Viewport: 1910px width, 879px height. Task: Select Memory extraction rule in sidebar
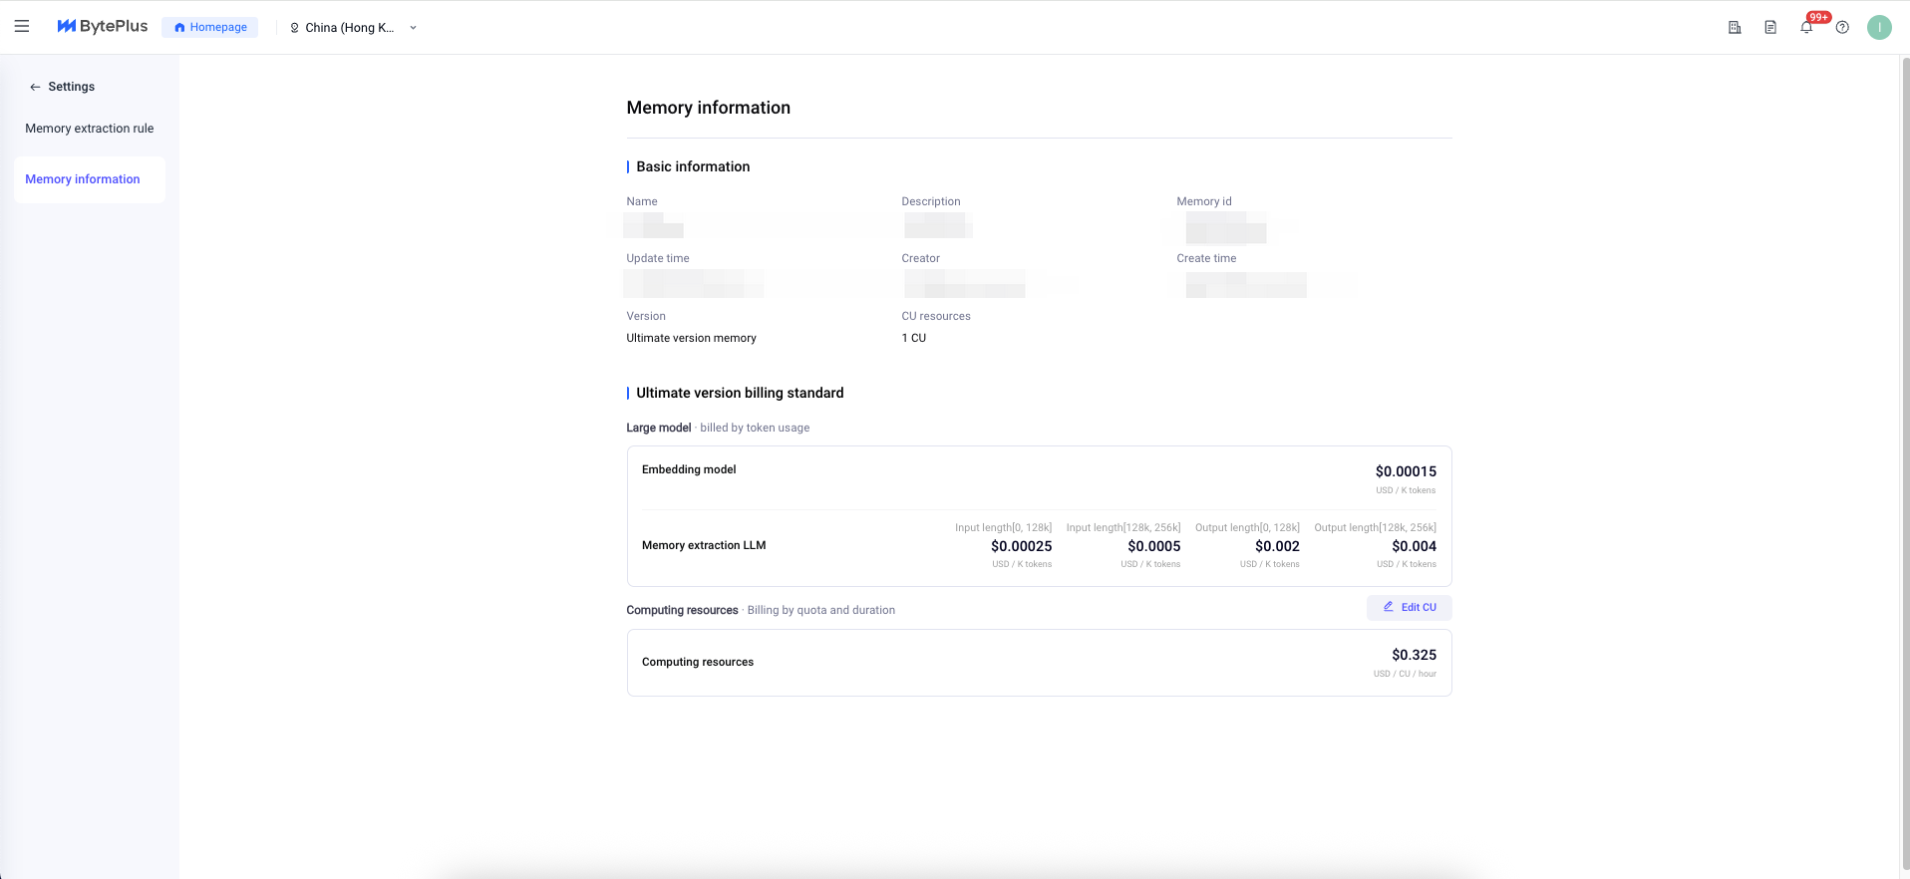tap(90, 129)
